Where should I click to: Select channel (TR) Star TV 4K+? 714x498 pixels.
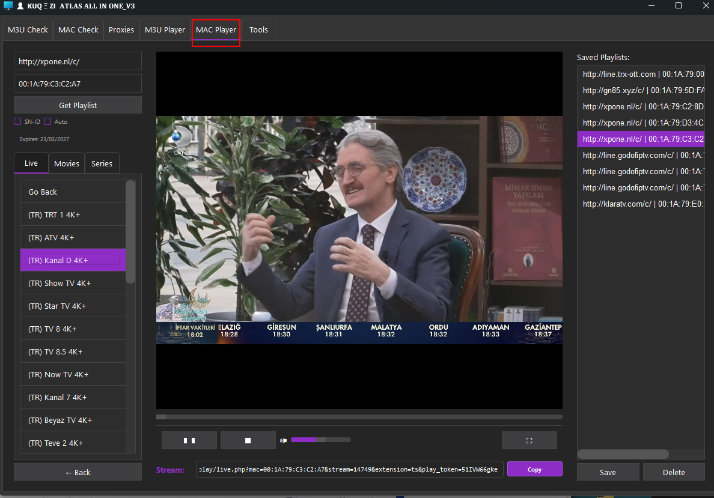point(73,306)
